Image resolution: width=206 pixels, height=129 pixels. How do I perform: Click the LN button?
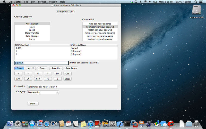click(x=28, y=79)
